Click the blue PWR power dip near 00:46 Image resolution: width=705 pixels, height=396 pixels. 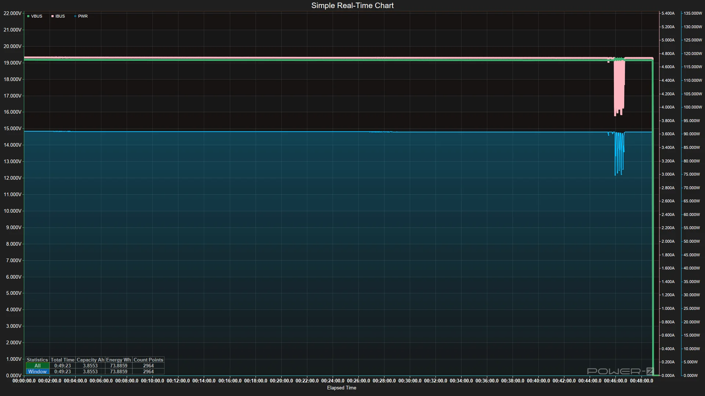pyautogui.click(x=619, y=154)
